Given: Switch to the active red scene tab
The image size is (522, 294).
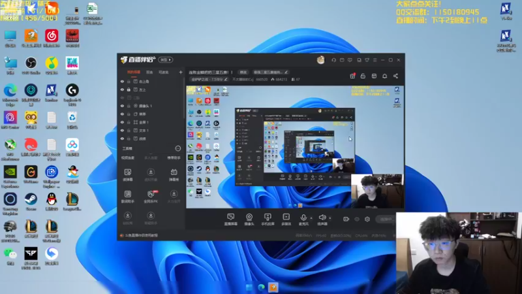Looking at the screenshot, I should (134, 73).
